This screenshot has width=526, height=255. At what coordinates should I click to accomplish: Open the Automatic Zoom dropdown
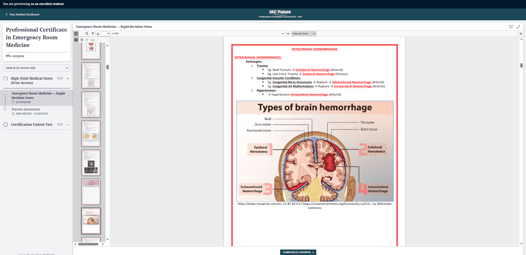(303, 34)
